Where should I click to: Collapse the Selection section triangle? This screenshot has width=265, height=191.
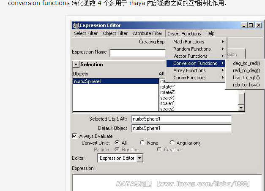[76, 65]
